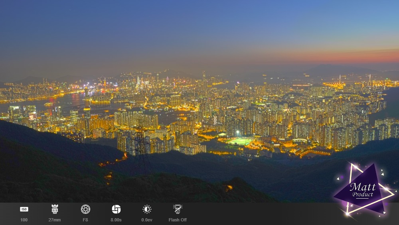Image resolution: width=399 pixels, height=225 pixels.
Task: Select the focal length lens icon
Action: [55, 209]
